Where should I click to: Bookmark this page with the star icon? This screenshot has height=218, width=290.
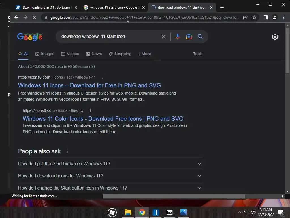click(x=254, y=17)
